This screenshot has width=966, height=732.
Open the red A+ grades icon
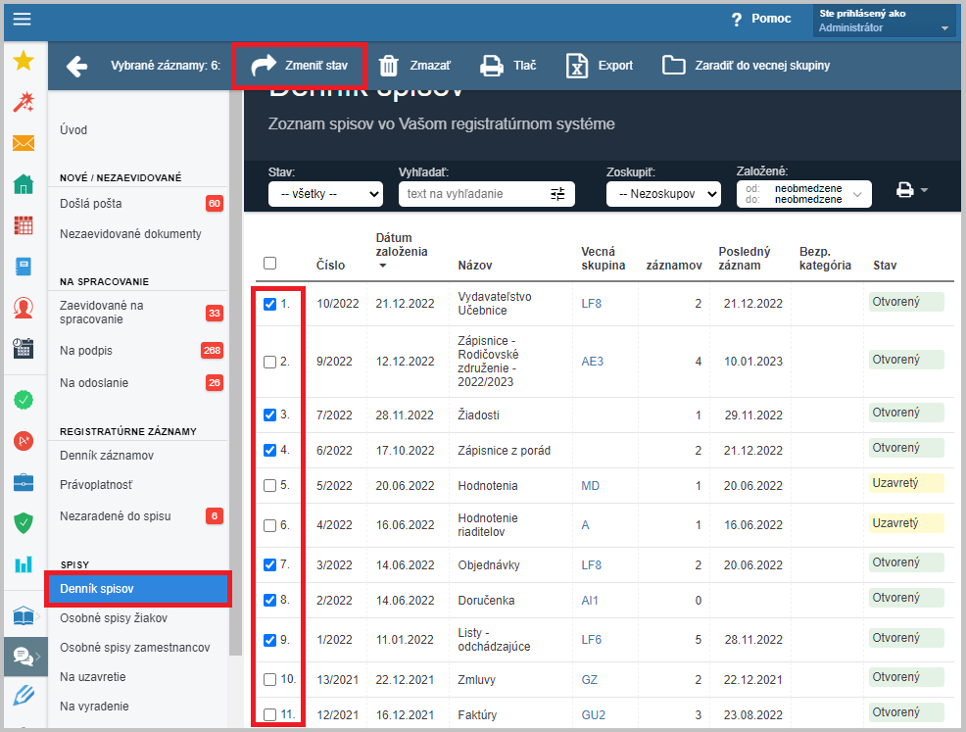coord(24,441)
